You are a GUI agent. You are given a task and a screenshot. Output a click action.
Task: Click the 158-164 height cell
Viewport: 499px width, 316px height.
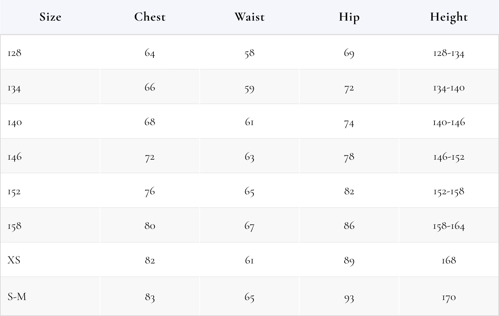449,226
